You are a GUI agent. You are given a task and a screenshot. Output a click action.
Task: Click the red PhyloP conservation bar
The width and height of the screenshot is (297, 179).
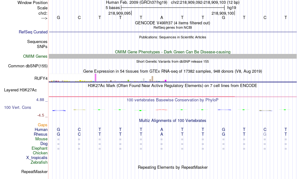[x=161, y=110]
